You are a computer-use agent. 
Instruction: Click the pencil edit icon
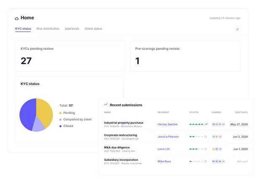237,29
